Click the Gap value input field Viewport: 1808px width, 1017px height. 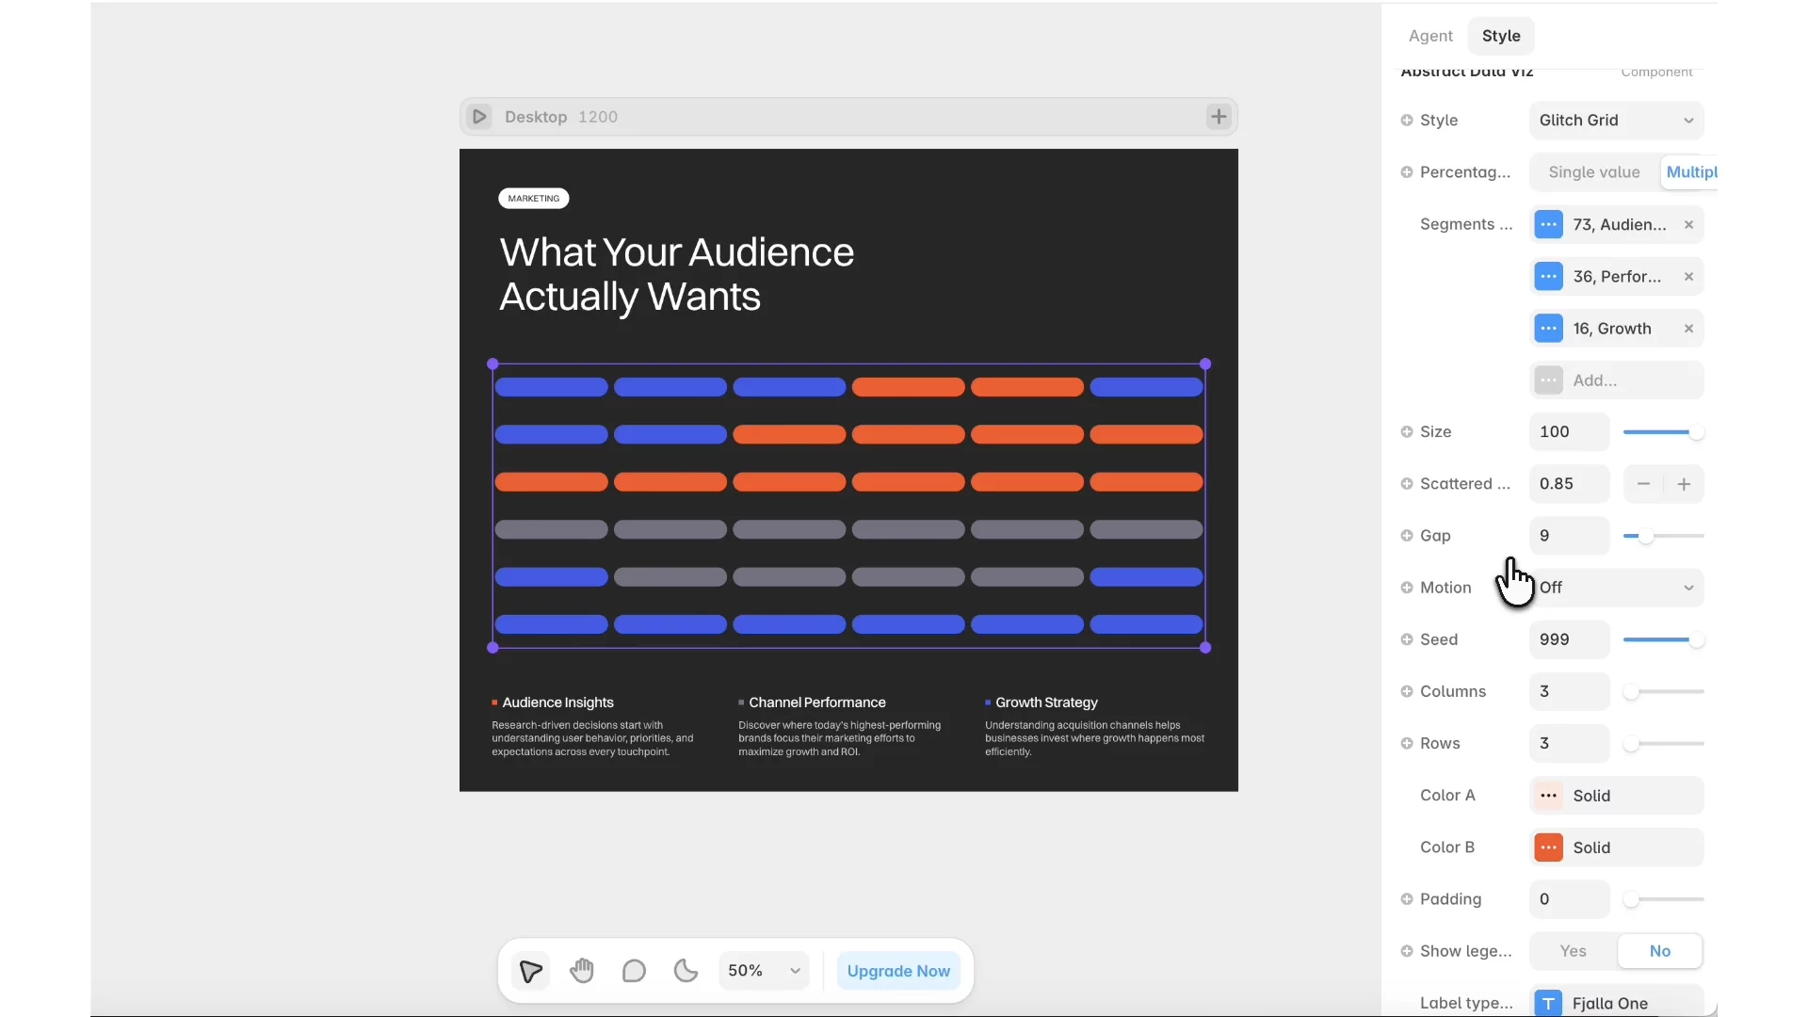1569,536
